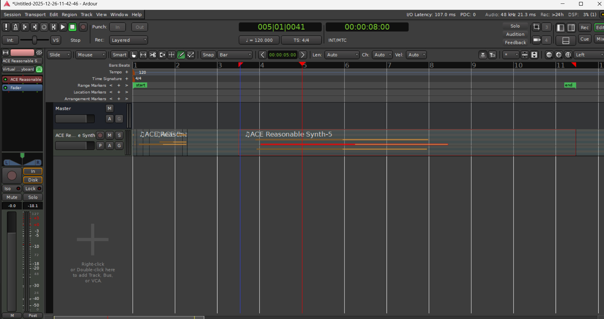Toggle the metronome click icon

tap(15, 27)
